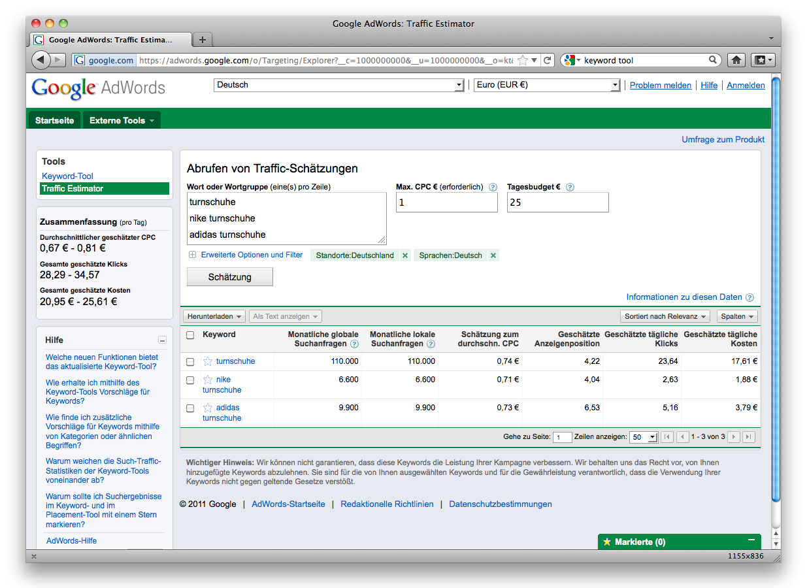Open the search engine selector dropdown

click(x=571, y=60)
